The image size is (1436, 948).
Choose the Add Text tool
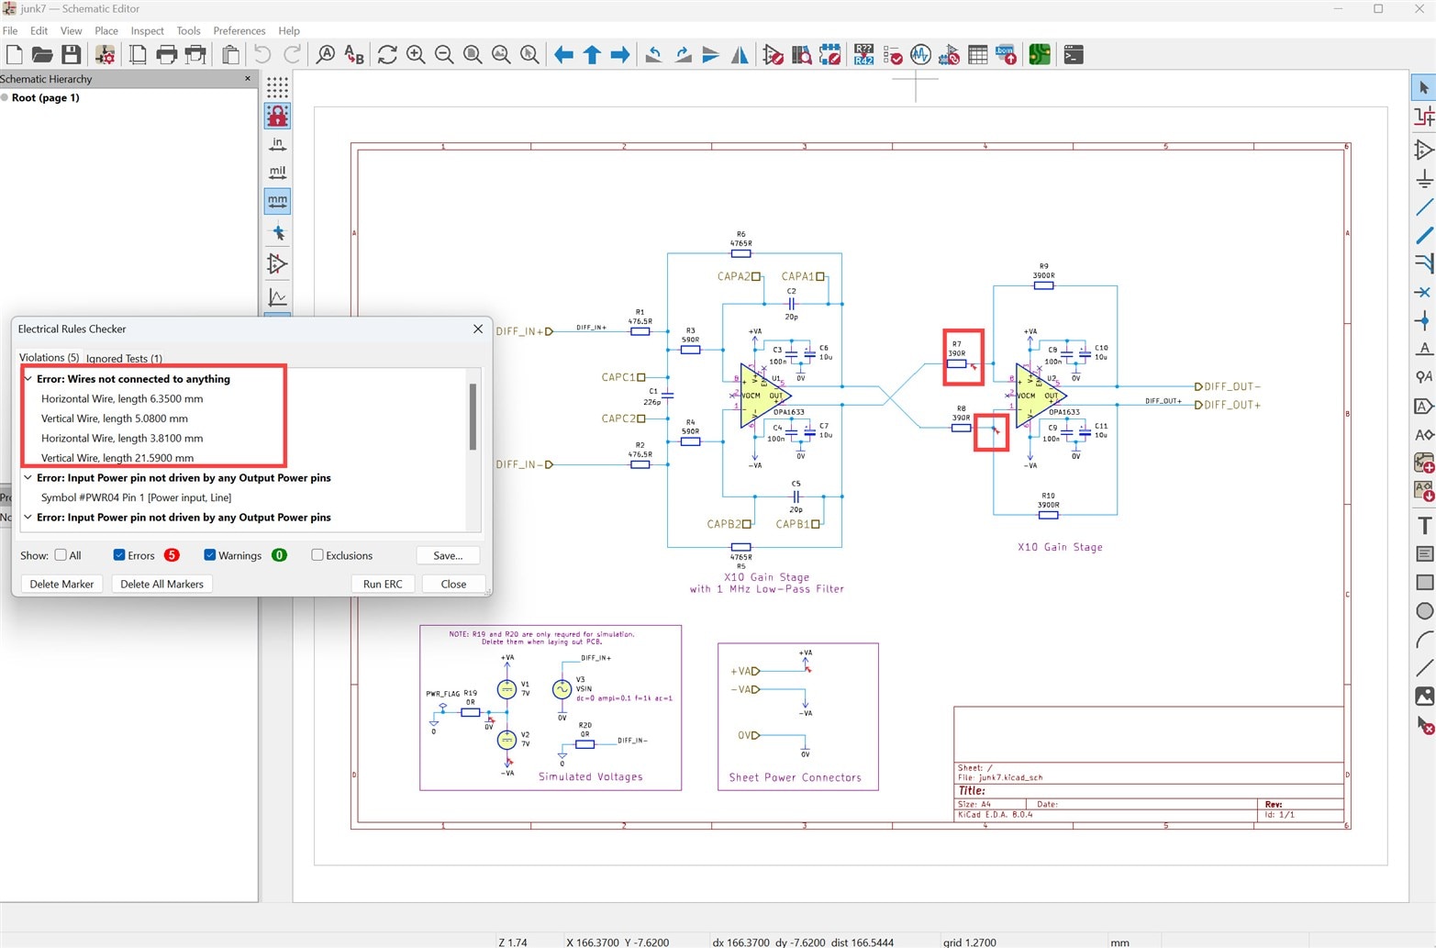1423,526
